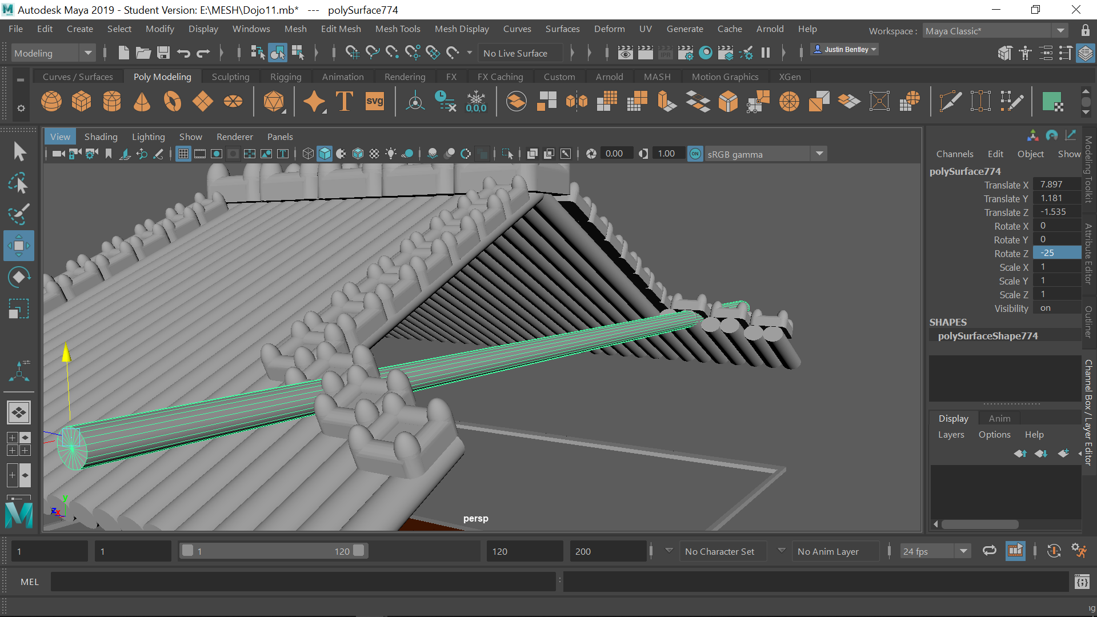Click the Platonic solid shelf icon
The width and height of the screenshot is (1097, 617).
[274, 102]
